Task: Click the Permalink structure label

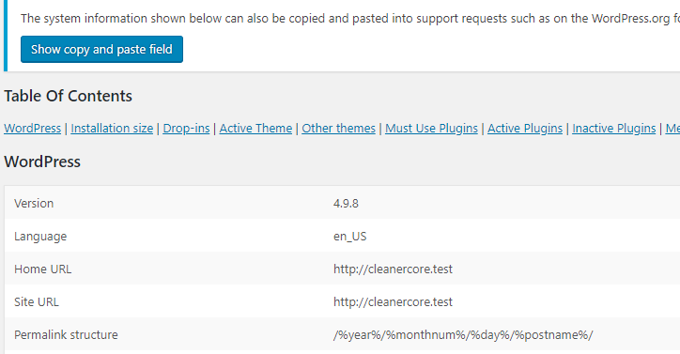Action: point(66,335)
